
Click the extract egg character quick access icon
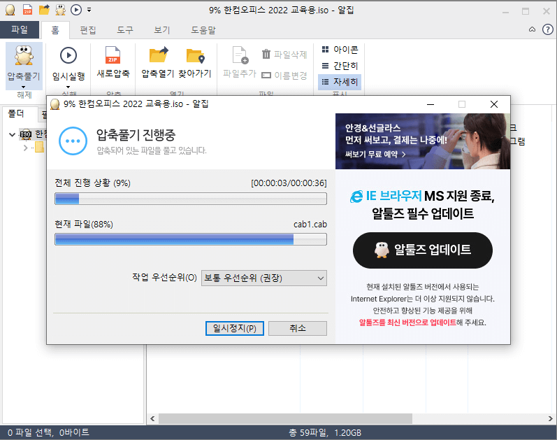click(60, 10)
